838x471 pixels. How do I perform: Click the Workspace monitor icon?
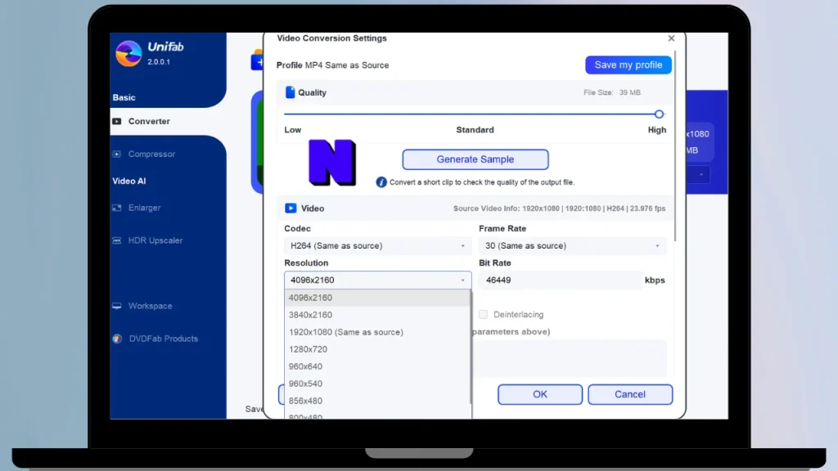coord(116,306)
